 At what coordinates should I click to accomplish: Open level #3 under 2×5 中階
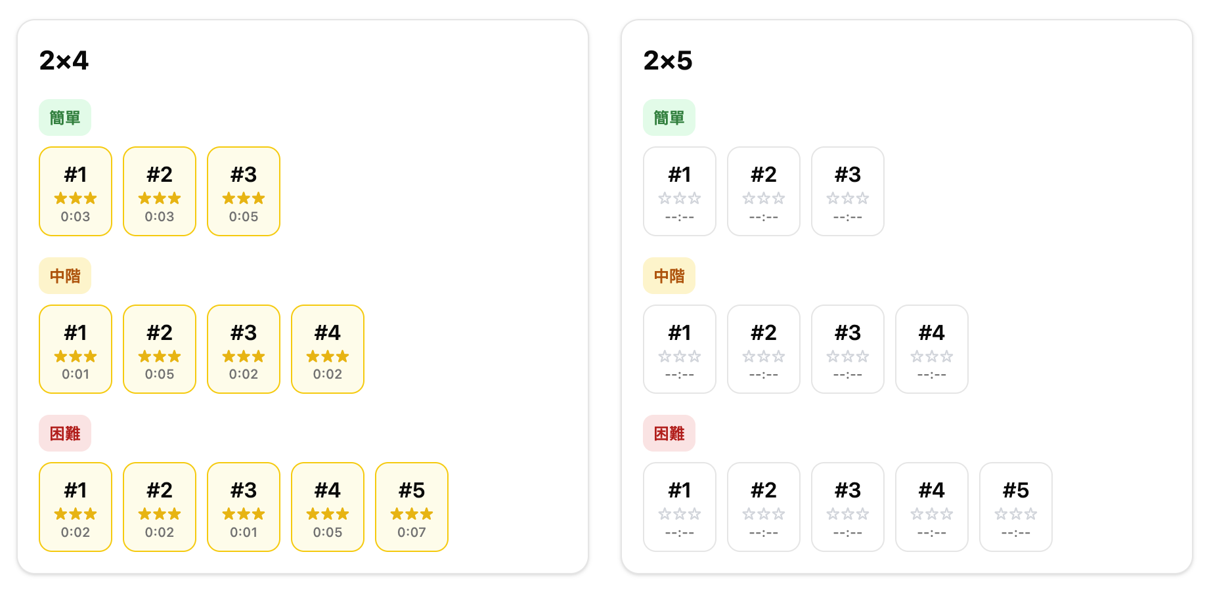click(x=848, y=349)
